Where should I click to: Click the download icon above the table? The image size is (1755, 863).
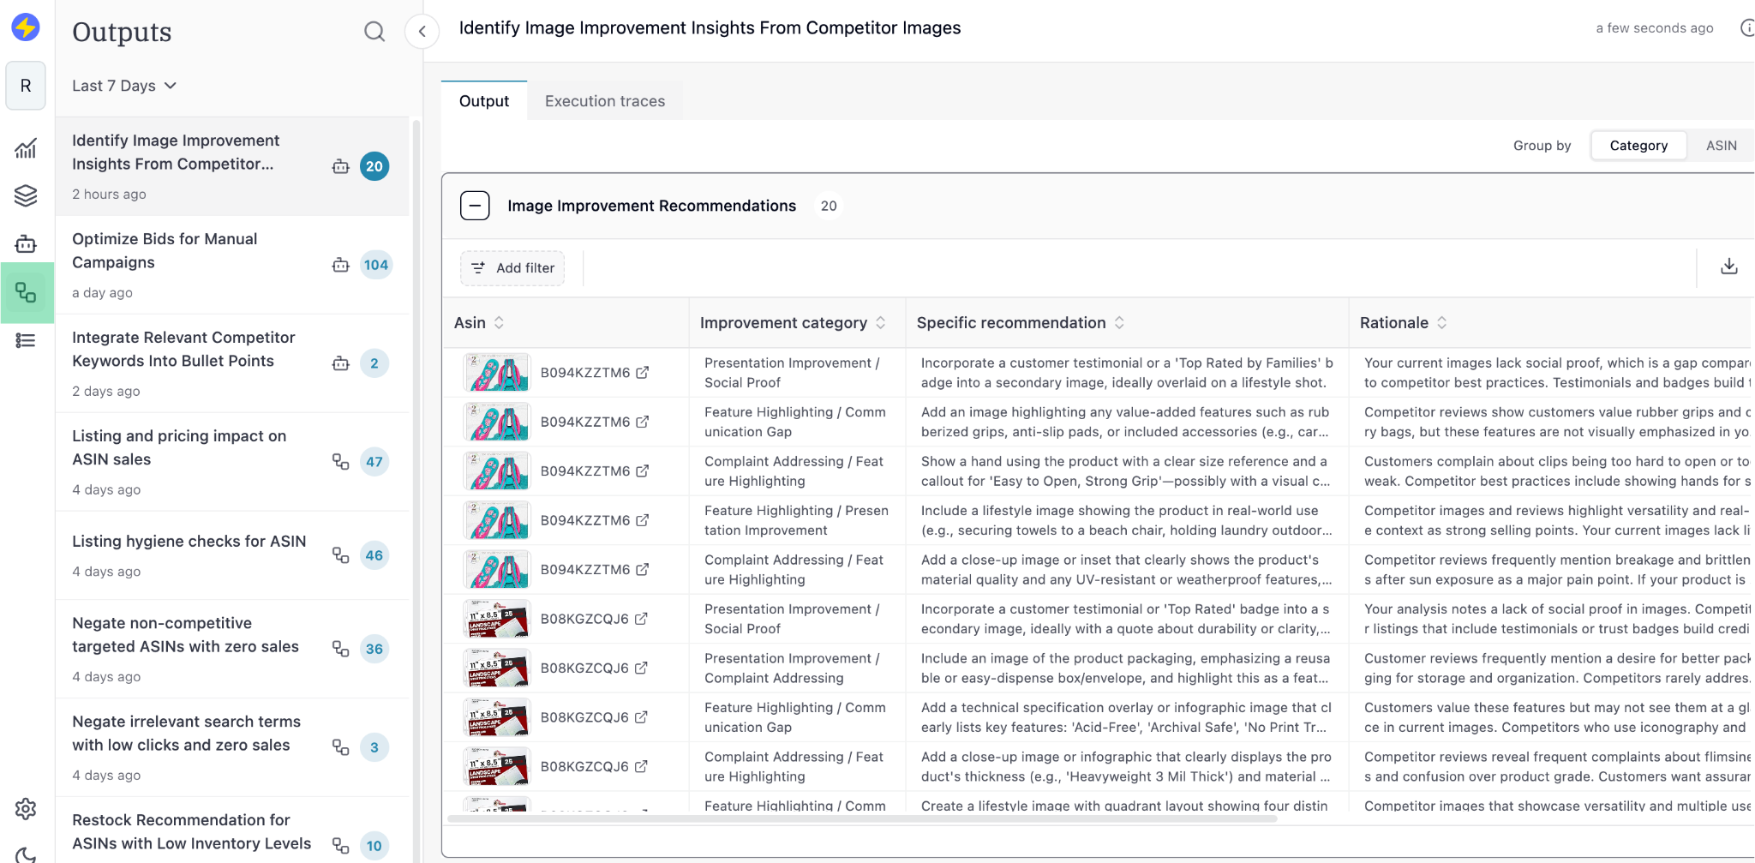click(x=1728, y=267)
